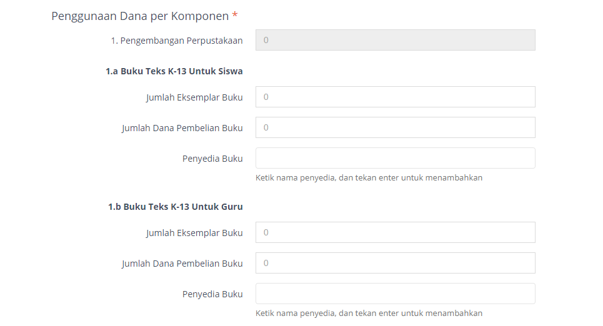Focus Jumlah Eksemplar Buku field under 1.a Siswa
The height and width of the screenshot is (326, 603).
click(396, 97)
